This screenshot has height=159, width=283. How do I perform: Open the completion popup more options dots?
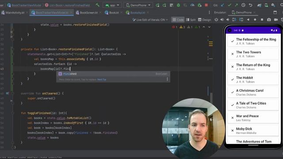coord(167,79)
